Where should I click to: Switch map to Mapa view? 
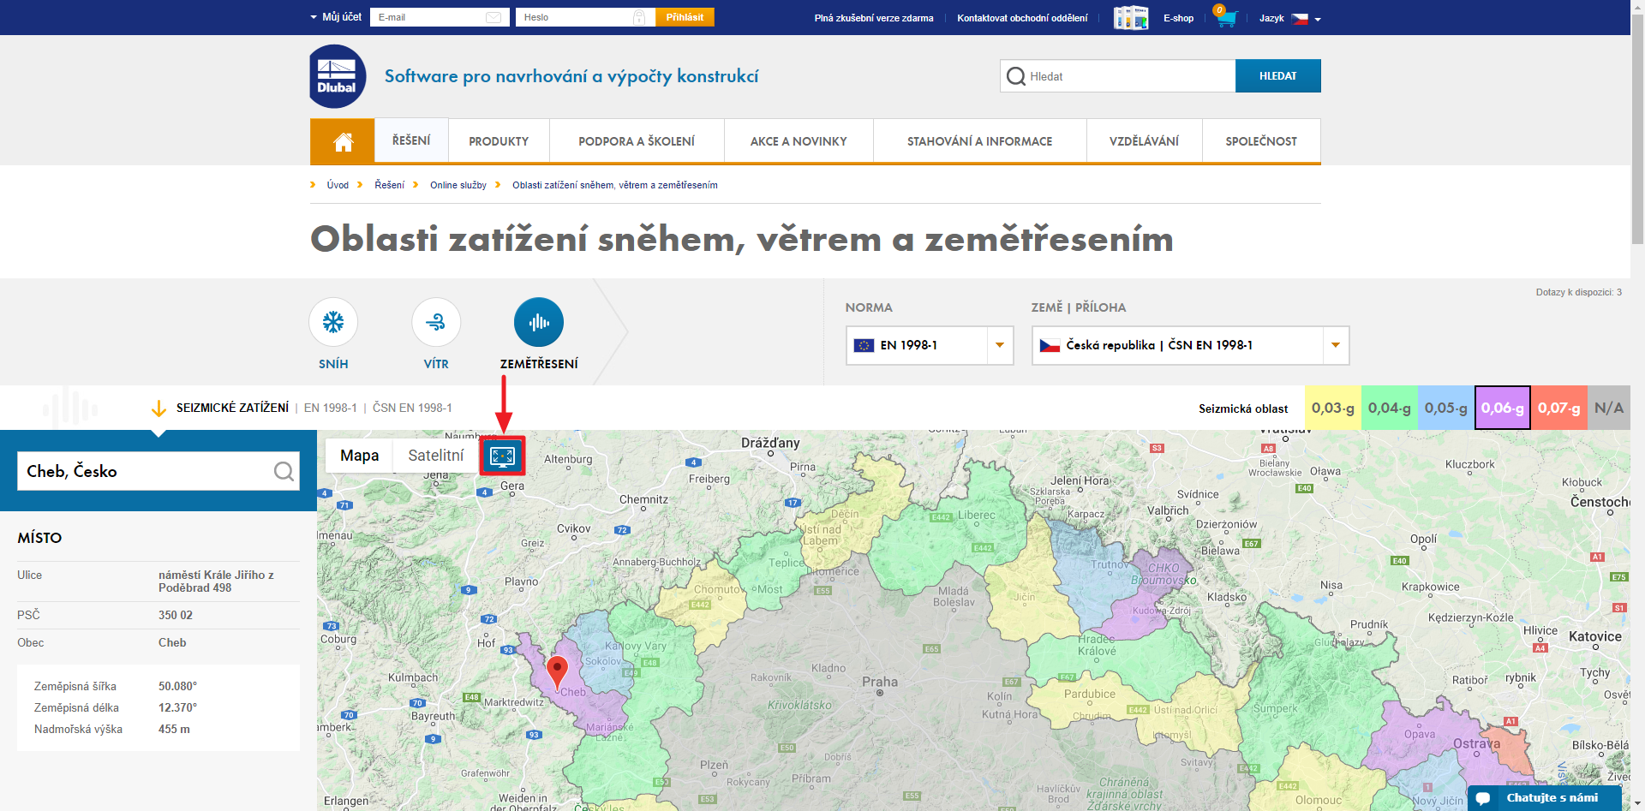pyautogui.click(x=359, y=456)
